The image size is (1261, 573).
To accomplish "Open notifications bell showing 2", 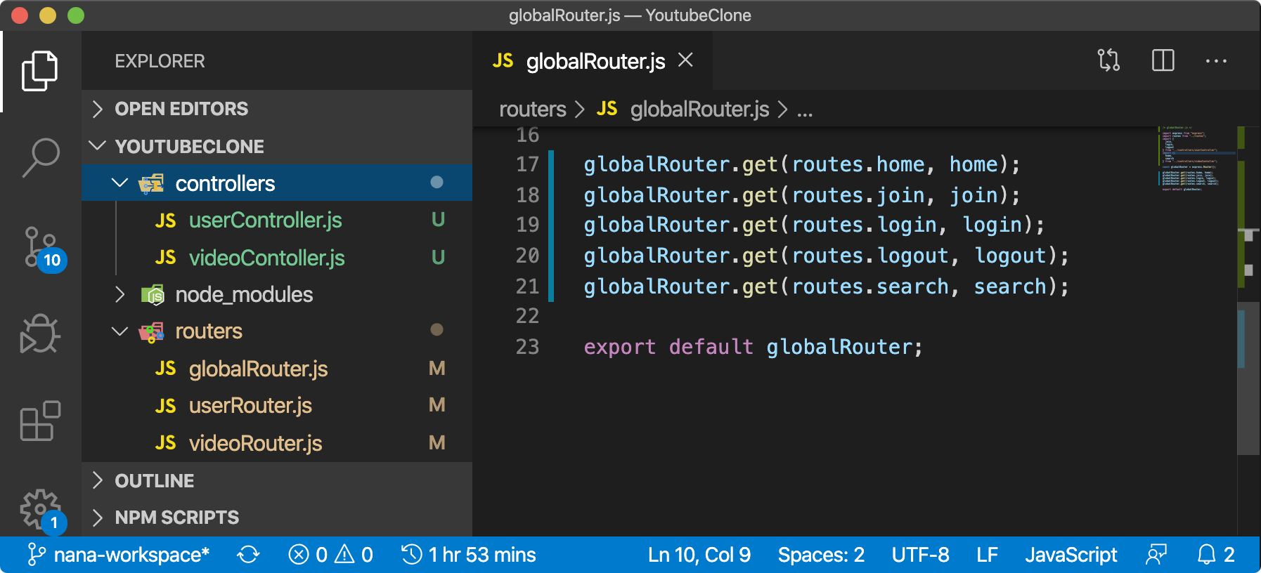I will [x=1216, y=555].
